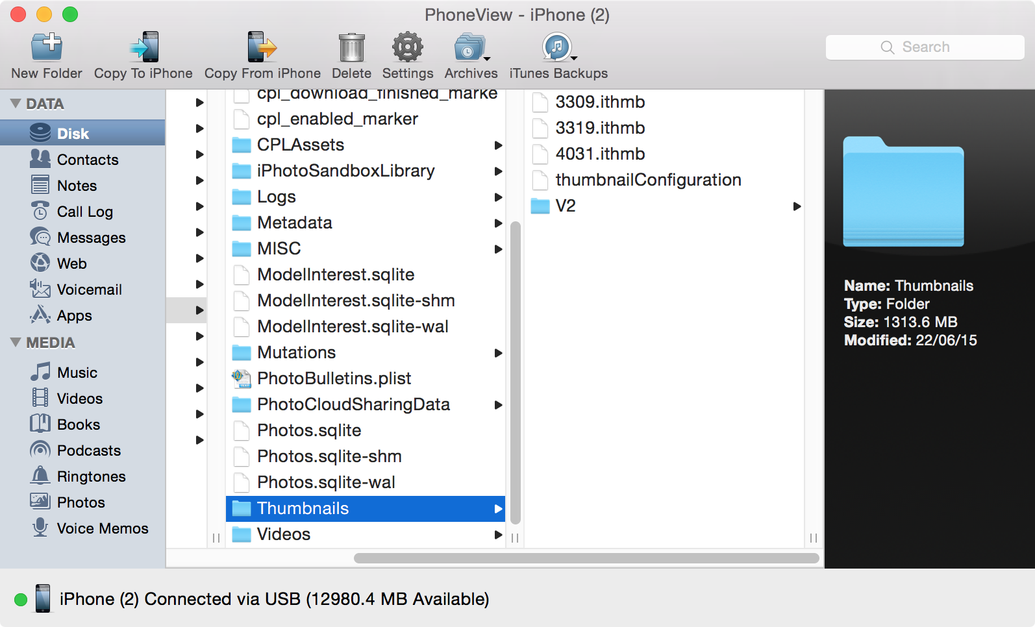1035x627 pixels.
Task: Click the vertical scrollbar of middle column
Action: (x=516, y=373)
